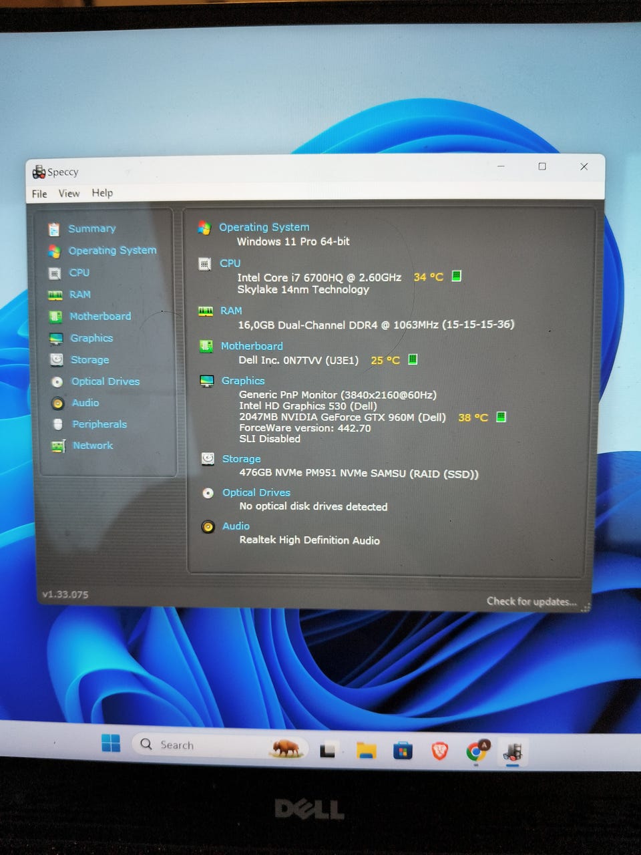Click the Windows logo icon beside Operating System heading
This screenshot has width=641, height=855.
(x=204, y=228)
